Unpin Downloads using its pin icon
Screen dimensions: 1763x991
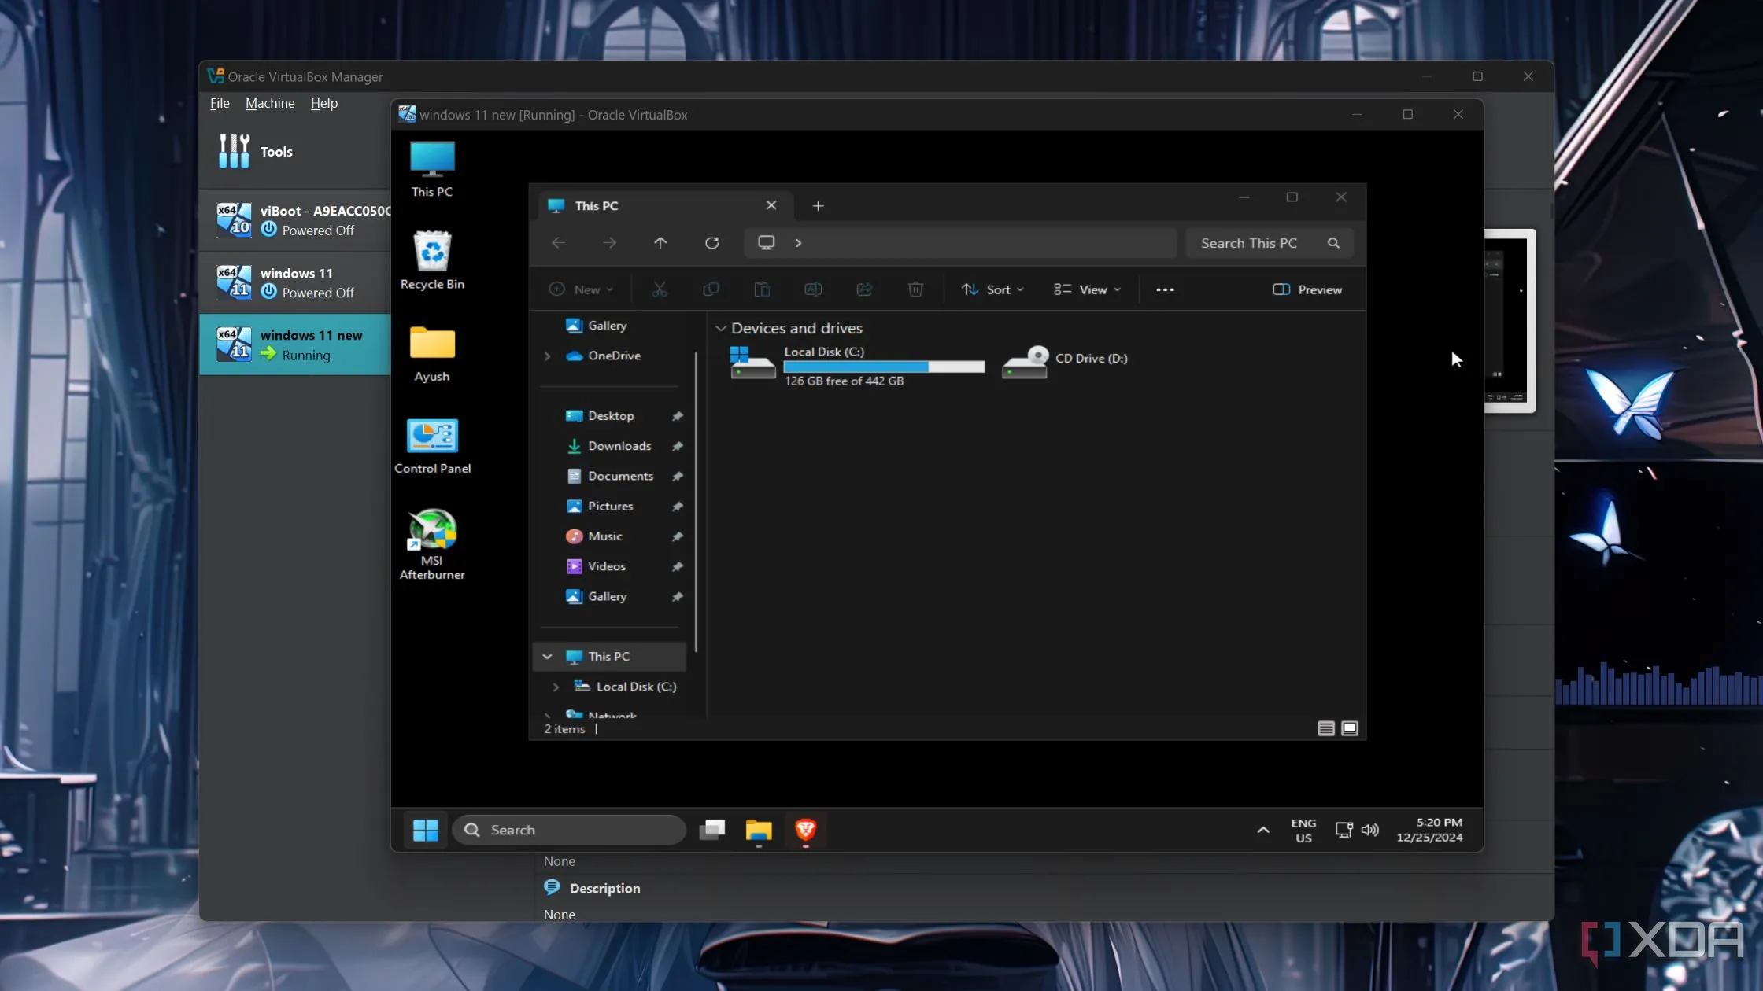(x=677, y=446)
